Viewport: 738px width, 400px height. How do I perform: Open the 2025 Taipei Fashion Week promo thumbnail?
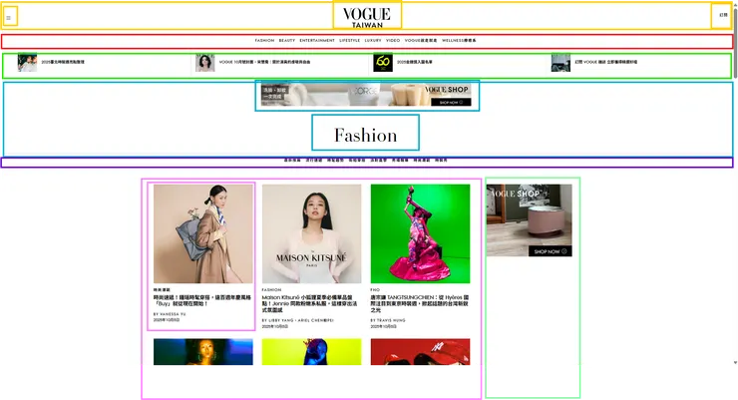click(x=27, y=62)
